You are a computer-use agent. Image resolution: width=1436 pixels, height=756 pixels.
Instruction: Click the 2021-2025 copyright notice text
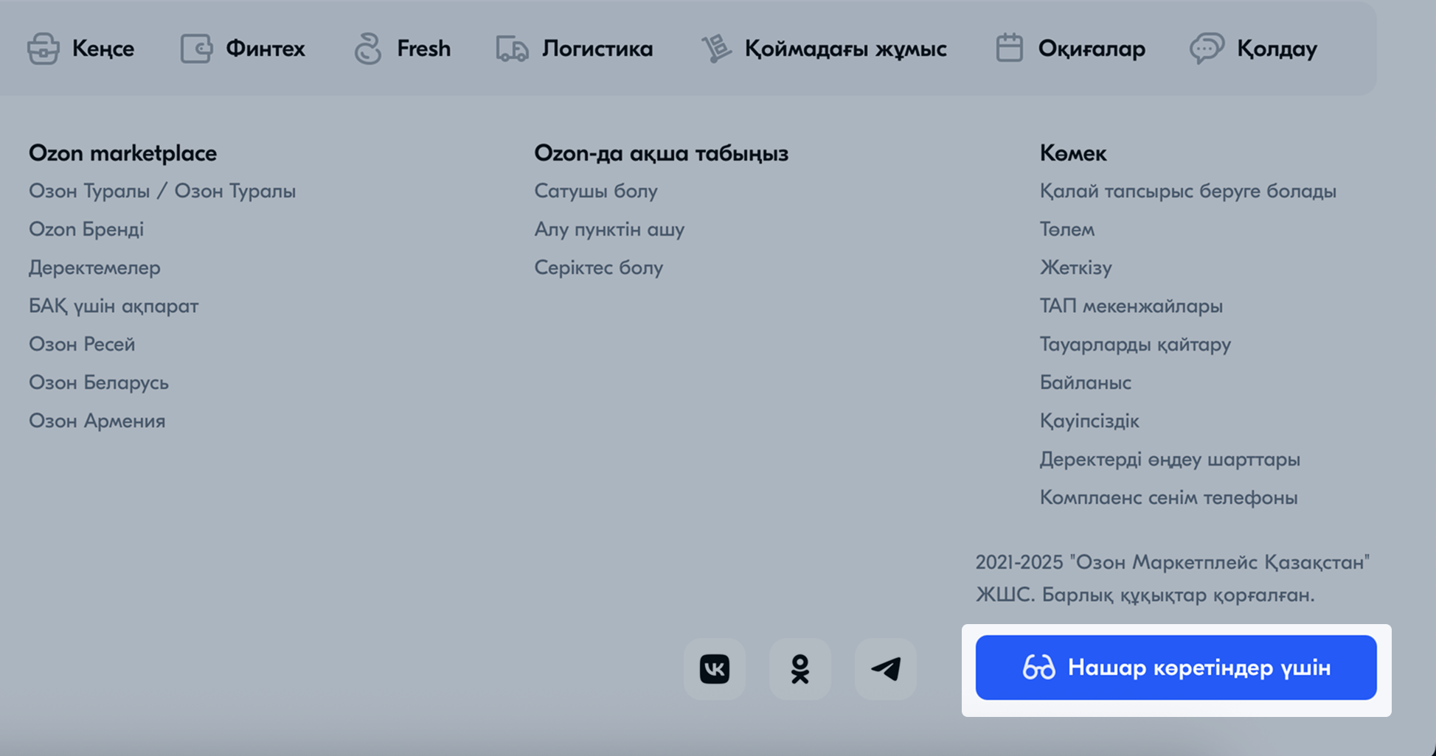tap(1173, 578)
